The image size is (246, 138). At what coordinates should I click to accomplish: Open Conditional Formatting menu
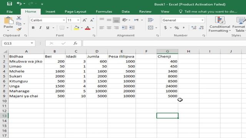coord(219,24)
